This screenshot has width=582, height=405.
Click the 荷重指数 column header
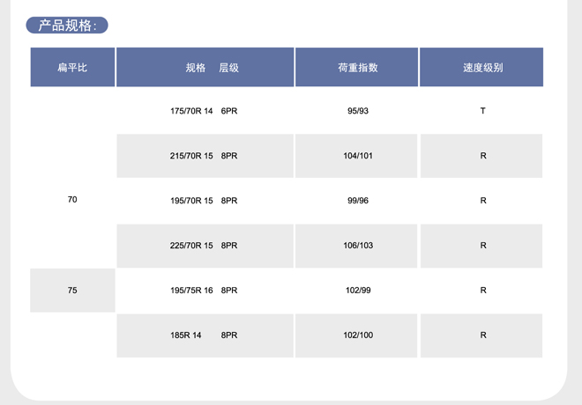click(357, 67)
